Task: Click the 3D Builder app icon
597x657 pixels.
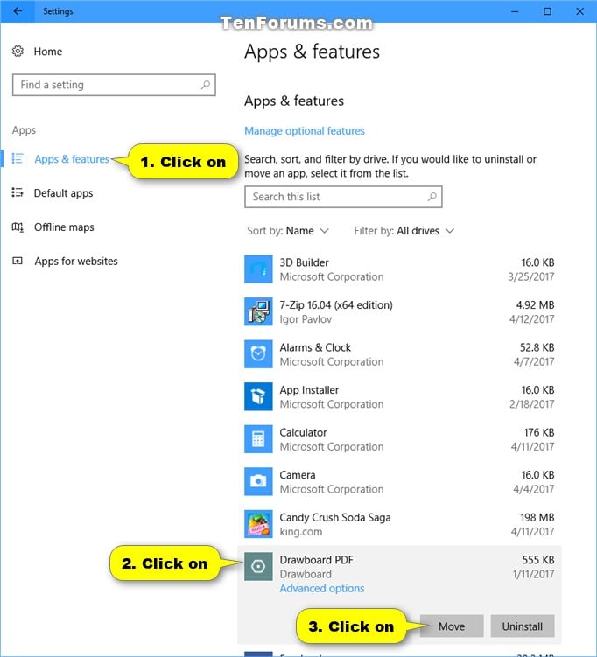Action: click(258, 269)
